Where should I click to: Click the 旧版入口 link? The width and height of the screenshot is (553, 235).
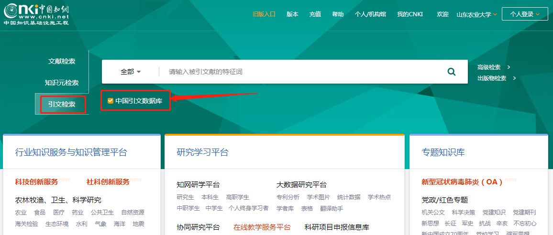[x=264, y=14]
